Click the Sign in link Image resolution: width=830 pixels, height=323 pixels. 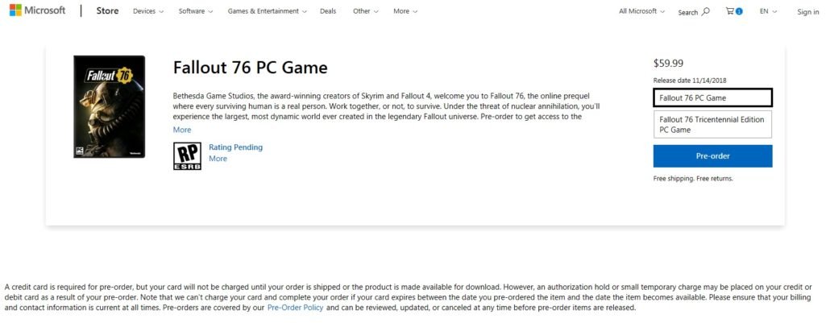(807, 12)
